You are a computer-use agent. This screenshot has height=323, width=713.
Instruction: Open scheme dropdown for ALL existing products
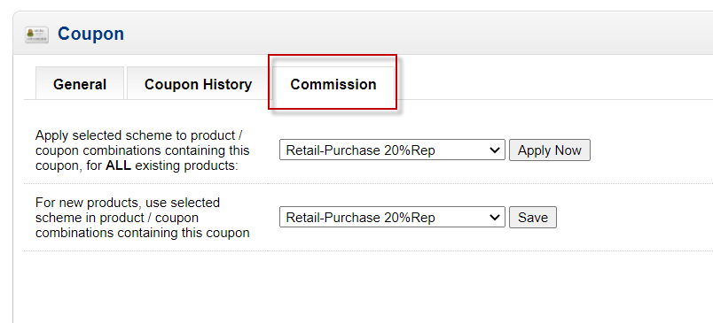tap(392, 150)
